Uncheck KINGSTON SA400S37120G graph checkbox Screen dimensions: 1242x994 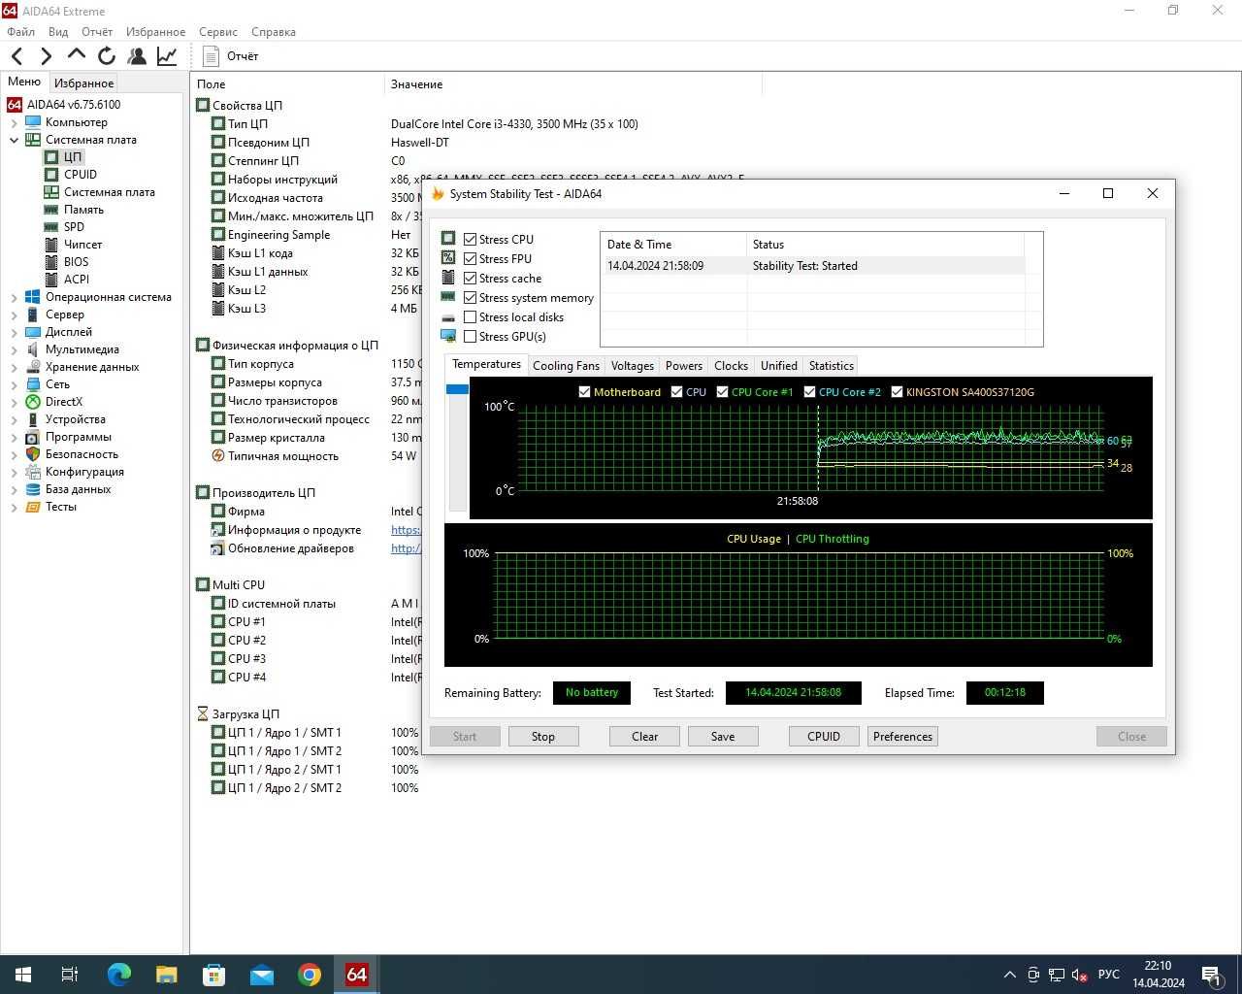(897, 392)
